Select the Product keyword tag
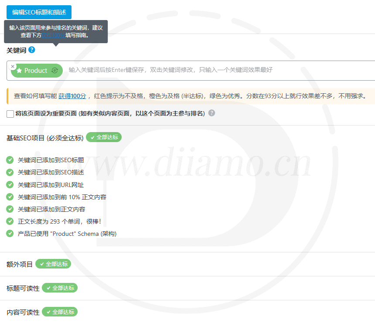This screenshot has width=375, height=323. click(37, 71)
